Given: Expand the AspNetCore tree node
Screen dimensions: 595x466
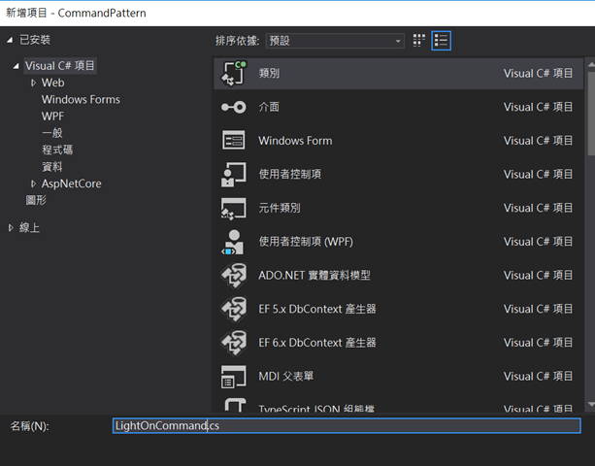Looking at the screenshot, I should click(x=33, y=183).
